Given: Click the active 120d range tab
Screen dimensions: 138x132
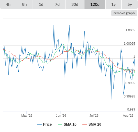Looking at the screenshot, I should [x=95, y=4].
